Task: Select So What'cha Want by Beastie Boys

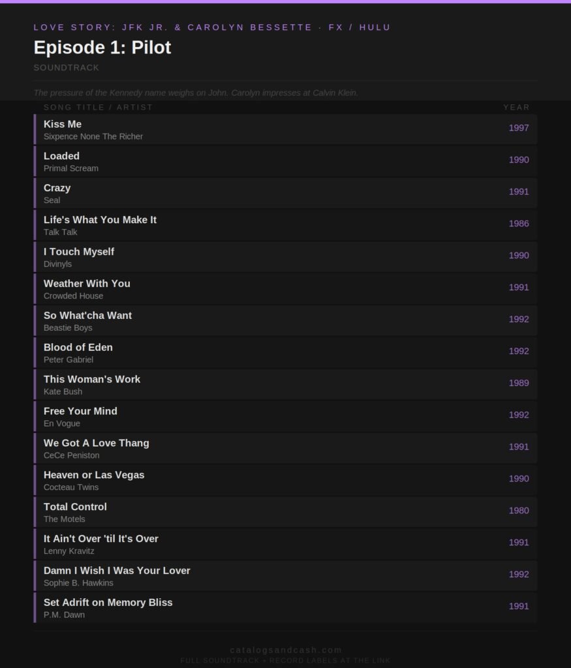Action: coord(286,321)
